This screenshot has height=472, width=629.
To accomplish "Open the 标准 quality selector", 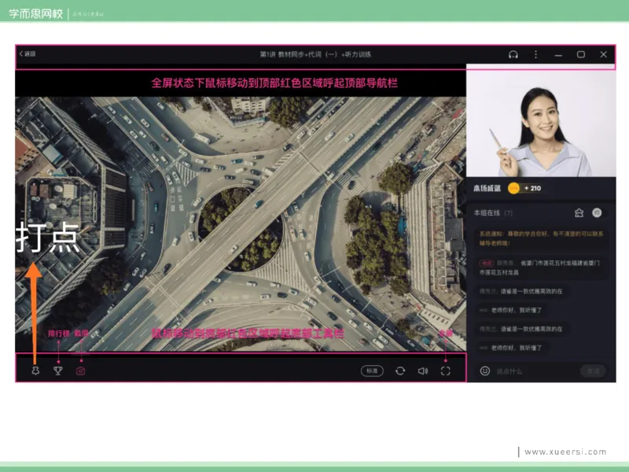I will coord(372,371).
